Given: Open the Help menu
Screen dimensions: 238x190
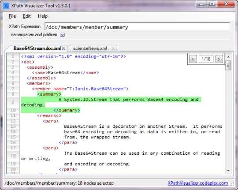Looking at the screenshot, I should 43,16.
